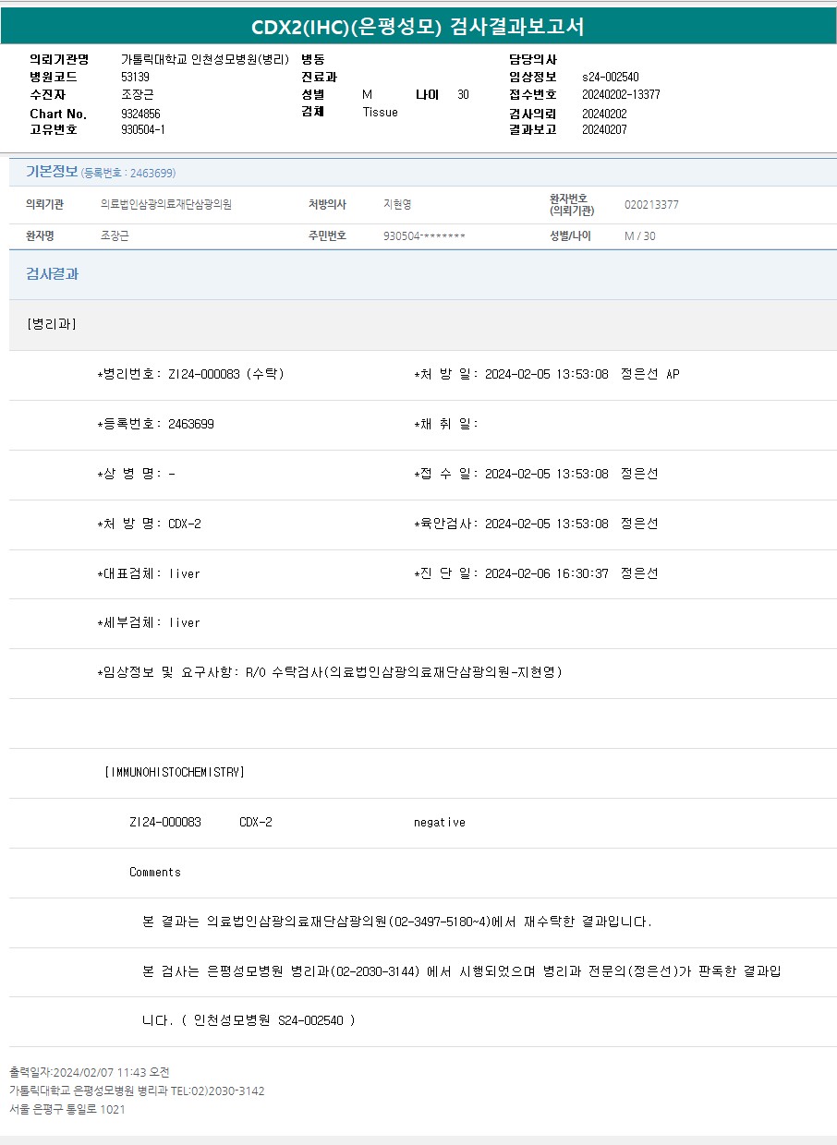Click the 병리번호 ZI24-000083 (수탁) line
The height and width of the screenshot is (1145, 837).
pyautogui.click(x=191, y=374)
